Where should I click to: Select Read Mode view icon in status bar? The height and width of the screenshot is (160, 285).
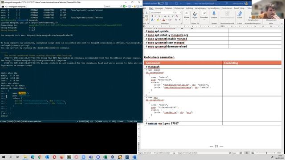[240, 153]
